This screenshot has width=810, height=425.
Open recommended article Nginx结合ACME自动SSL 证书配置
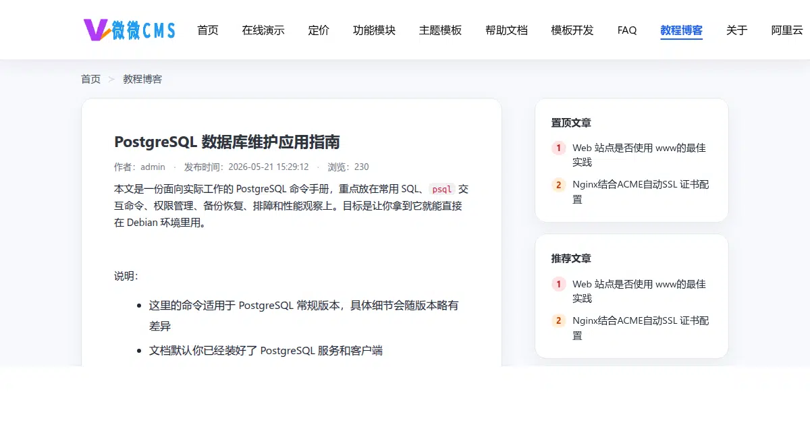coord(641,328)
